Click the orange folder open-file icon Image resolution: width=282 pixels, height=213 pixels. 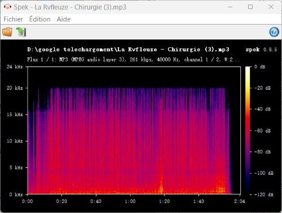[x=7, y=32]
